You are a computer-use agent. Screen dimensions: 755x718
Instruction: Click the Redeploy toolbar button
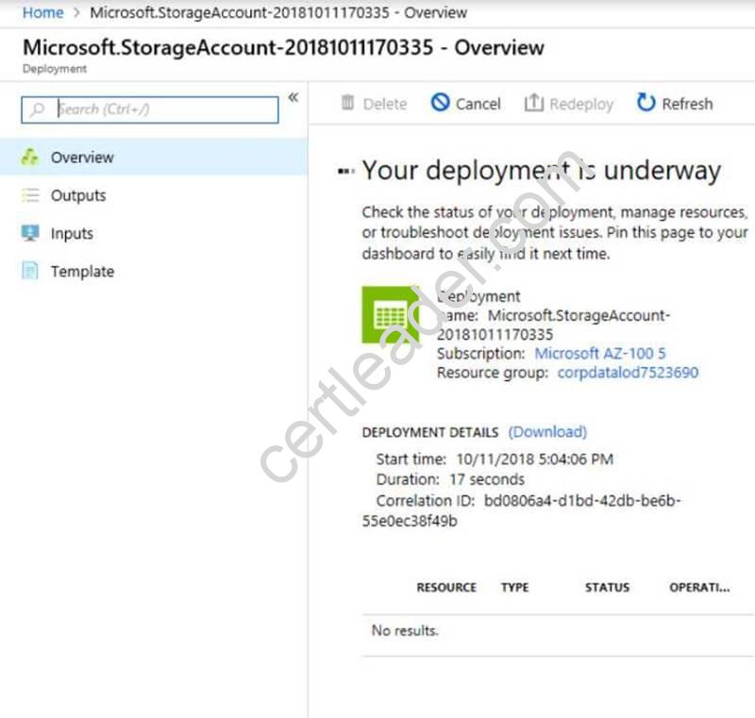pyautogui.click(x=569, y=104)
